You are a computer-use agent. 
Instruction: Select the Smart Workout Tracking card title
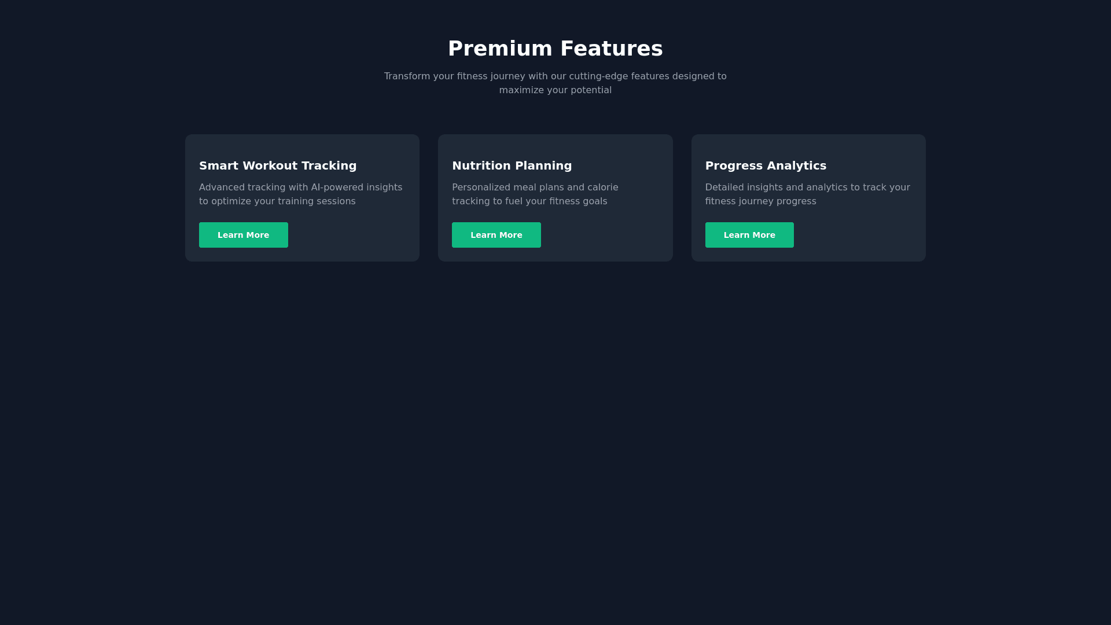[278, 166]
